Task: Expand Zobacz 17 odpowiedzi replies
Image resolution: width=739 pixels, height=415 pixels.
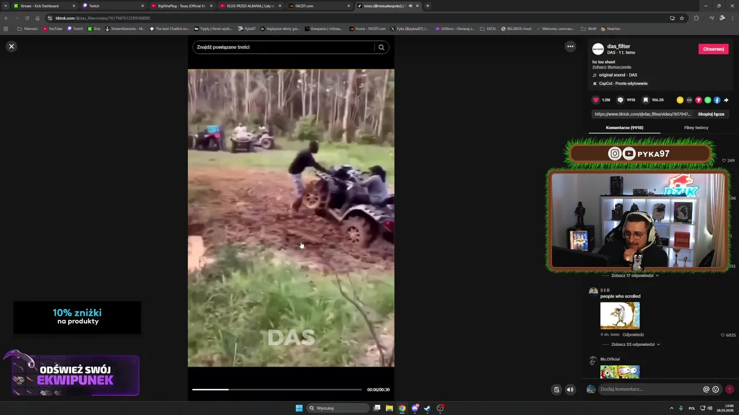Action: coord(635,276)
